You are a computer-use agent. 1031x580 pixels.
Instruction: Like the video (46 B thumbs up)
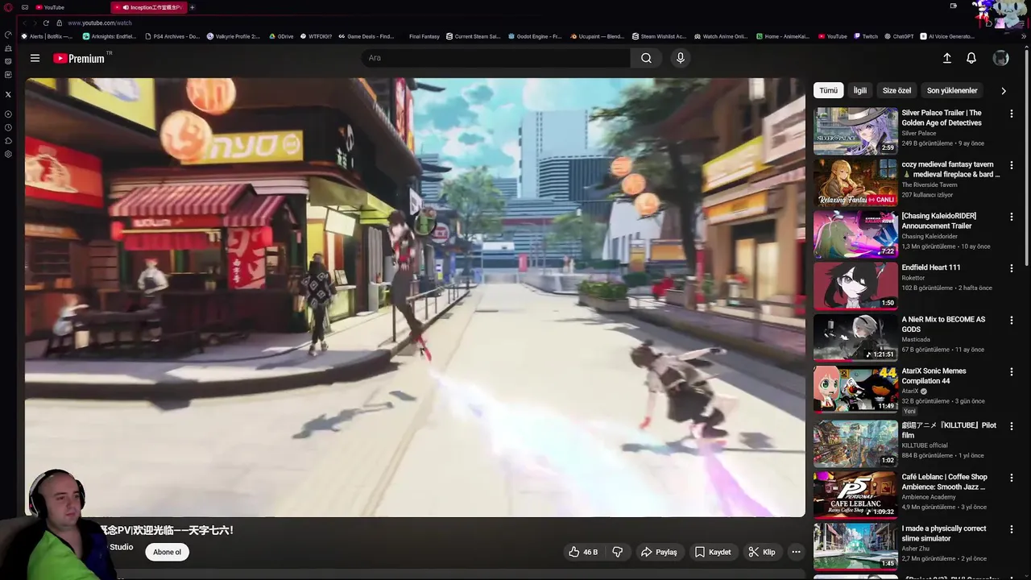click(583, 552)
